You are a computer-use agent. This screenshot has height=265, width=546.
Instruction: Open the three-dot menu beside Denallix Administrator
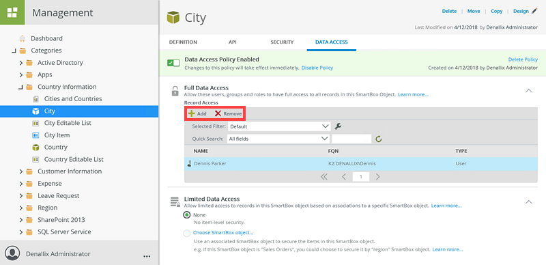pos(147,256)
